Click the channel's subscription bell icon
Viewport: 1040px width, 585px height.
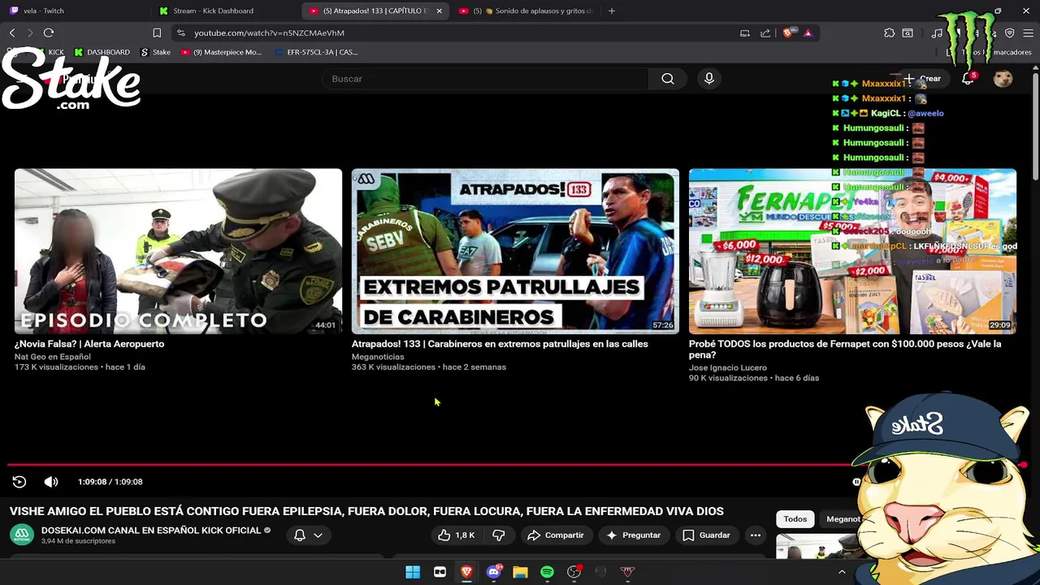pos(300,535)
